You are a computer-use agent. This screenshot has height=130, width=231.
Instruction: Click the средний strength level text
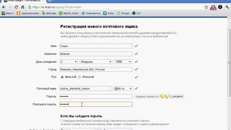178,96
